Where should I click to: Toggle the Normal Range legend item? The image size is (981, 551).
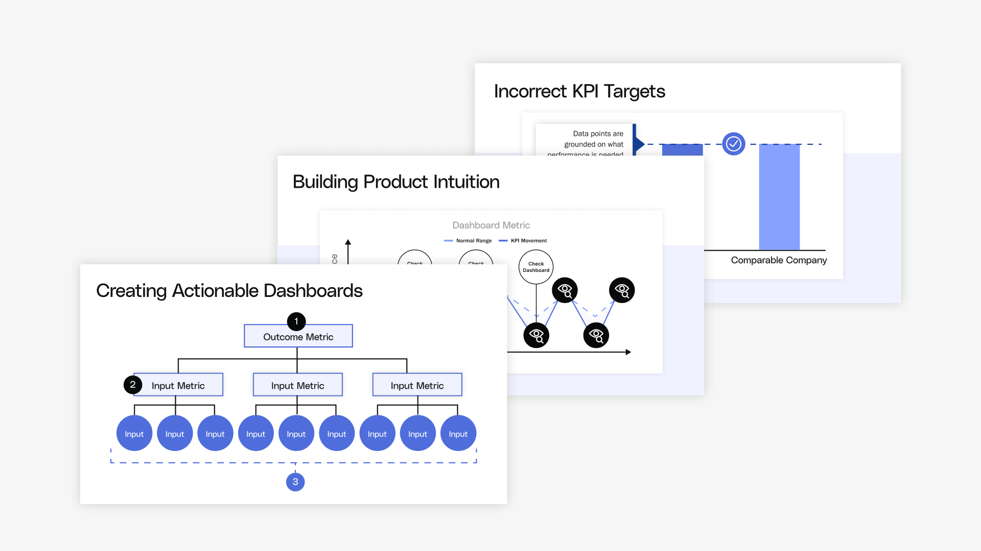click(x=468, y=240)
